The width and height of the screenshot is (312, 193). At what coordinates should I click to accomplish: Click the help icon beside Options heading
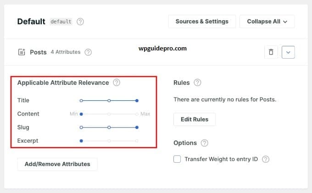(204, 143)
